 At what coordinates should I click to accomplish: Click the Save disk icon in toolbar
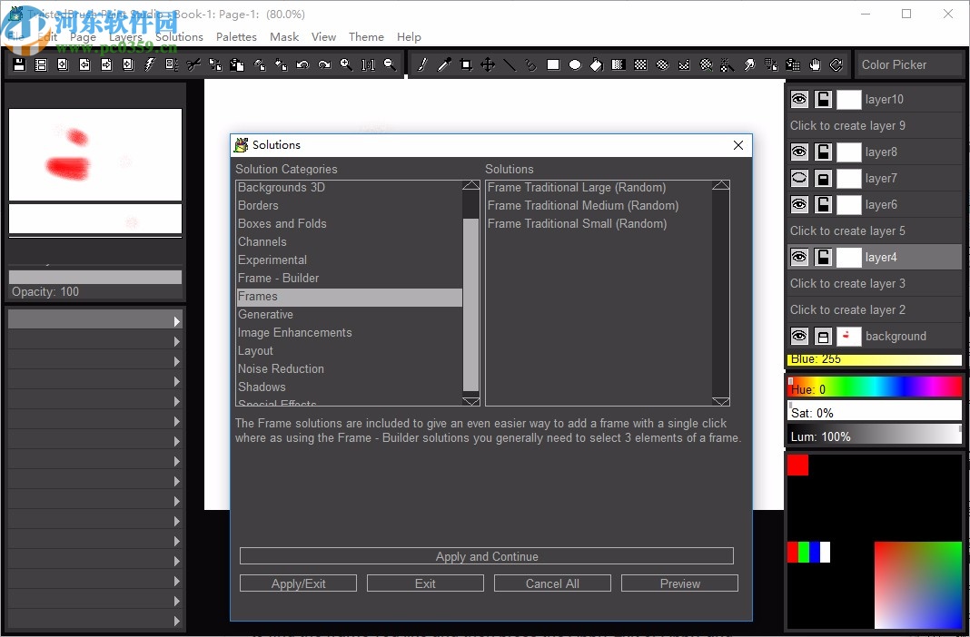pyautogui.click(x=19, y=64)
